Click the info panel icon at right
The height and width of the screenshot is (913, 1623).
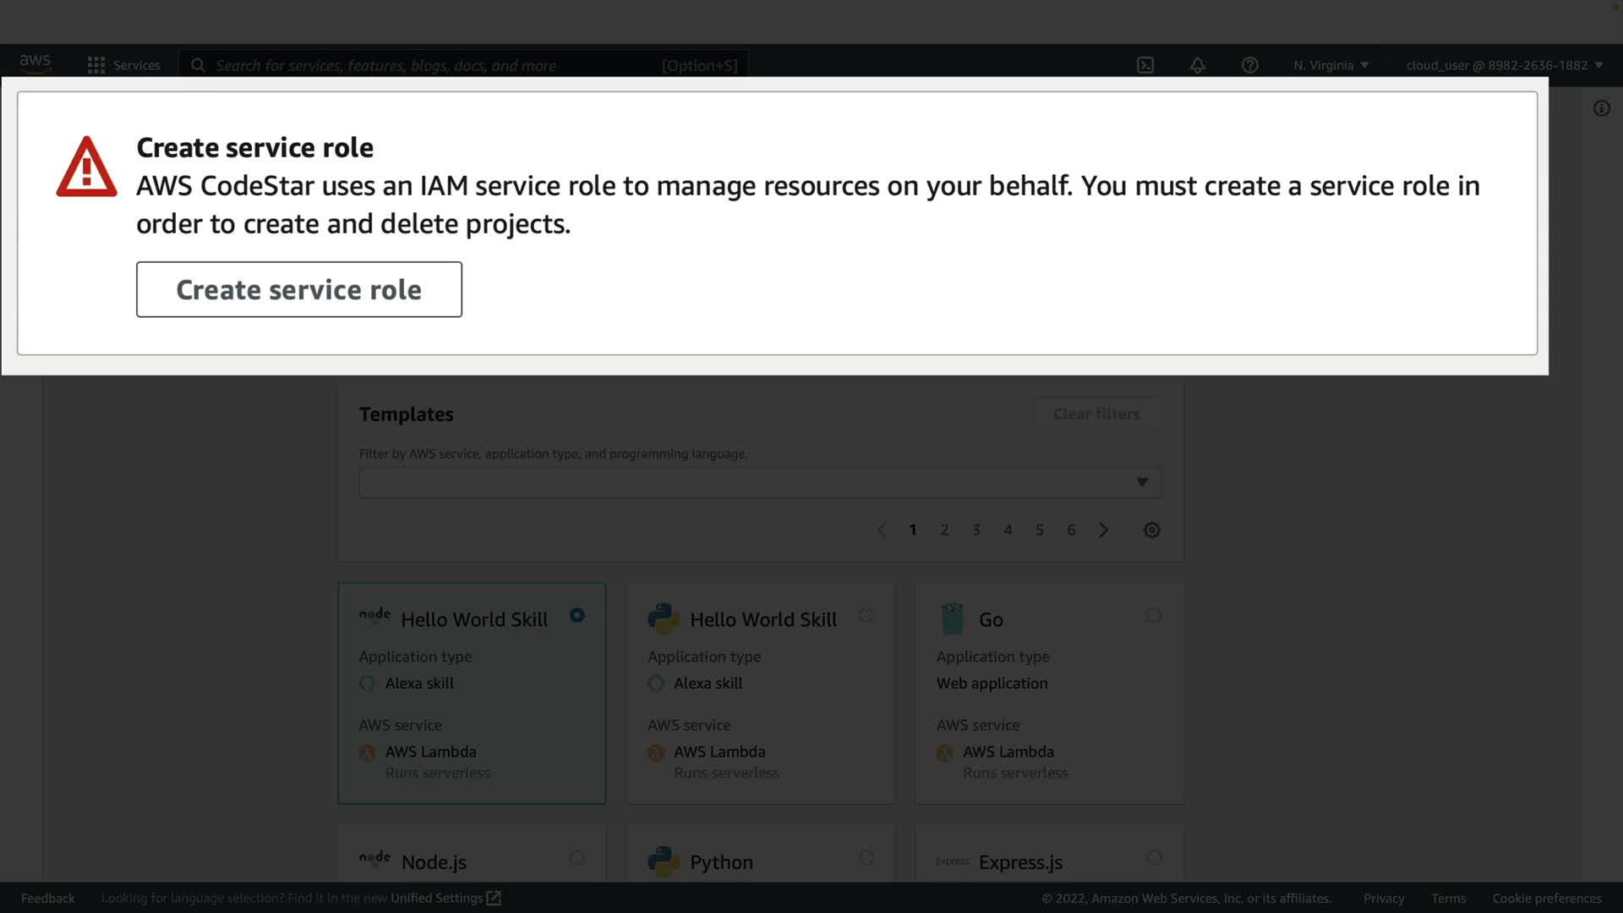click(1601, 108)
